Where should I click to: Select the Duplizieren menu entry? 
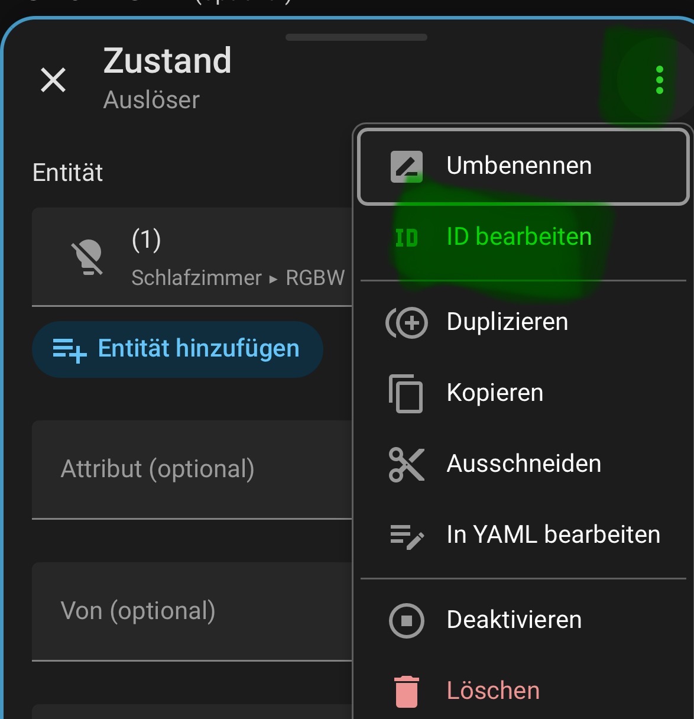pyautogui.click(x=507, y=322)
